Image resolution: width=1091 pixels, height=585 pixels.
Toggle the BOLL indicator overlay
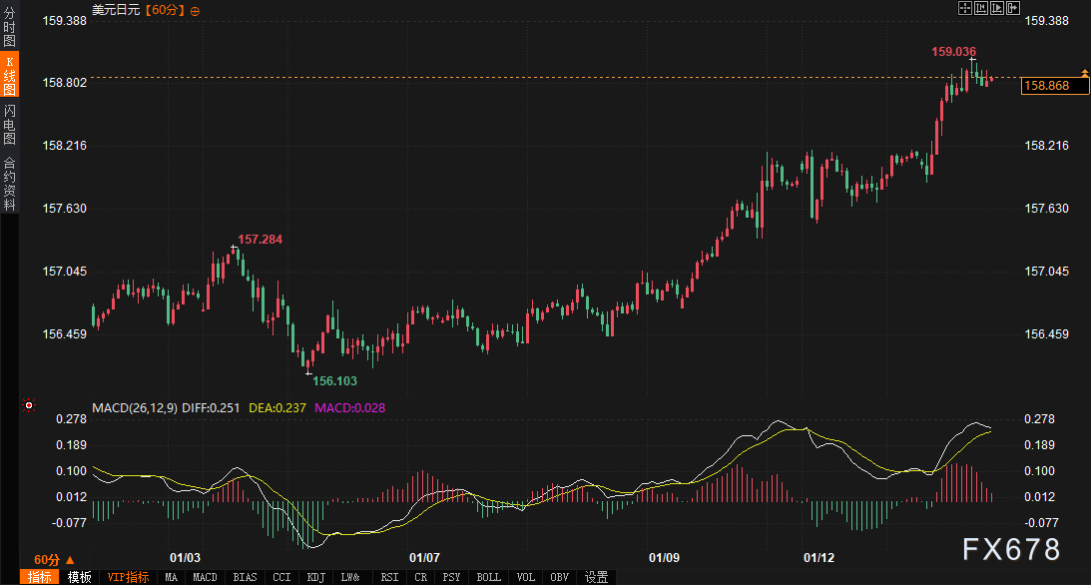489,577
